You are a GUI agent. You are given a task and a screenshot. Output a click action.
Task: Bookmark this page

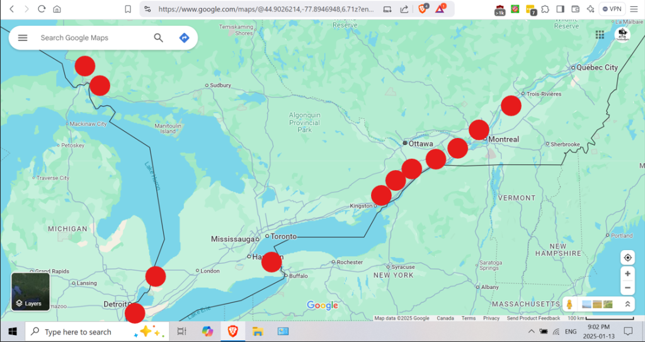pyautogui.click(x=128, y=9)
